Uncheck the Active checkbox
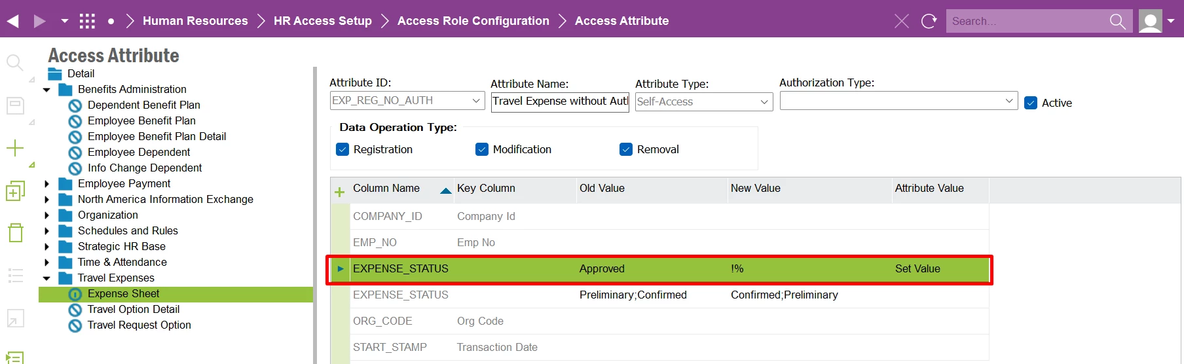The height and width of the screenshot is (364, 1184). (x=1031, y=103)
